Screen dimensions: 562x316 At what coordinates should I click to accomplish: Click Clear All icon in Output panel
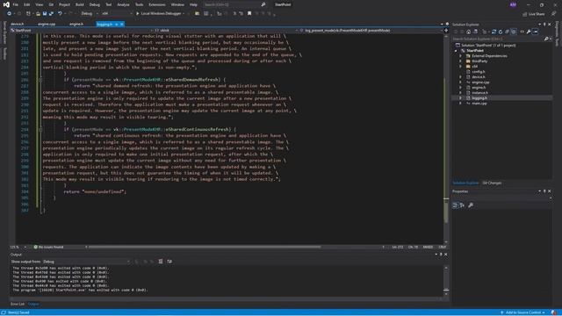click(x=161, y=262)
